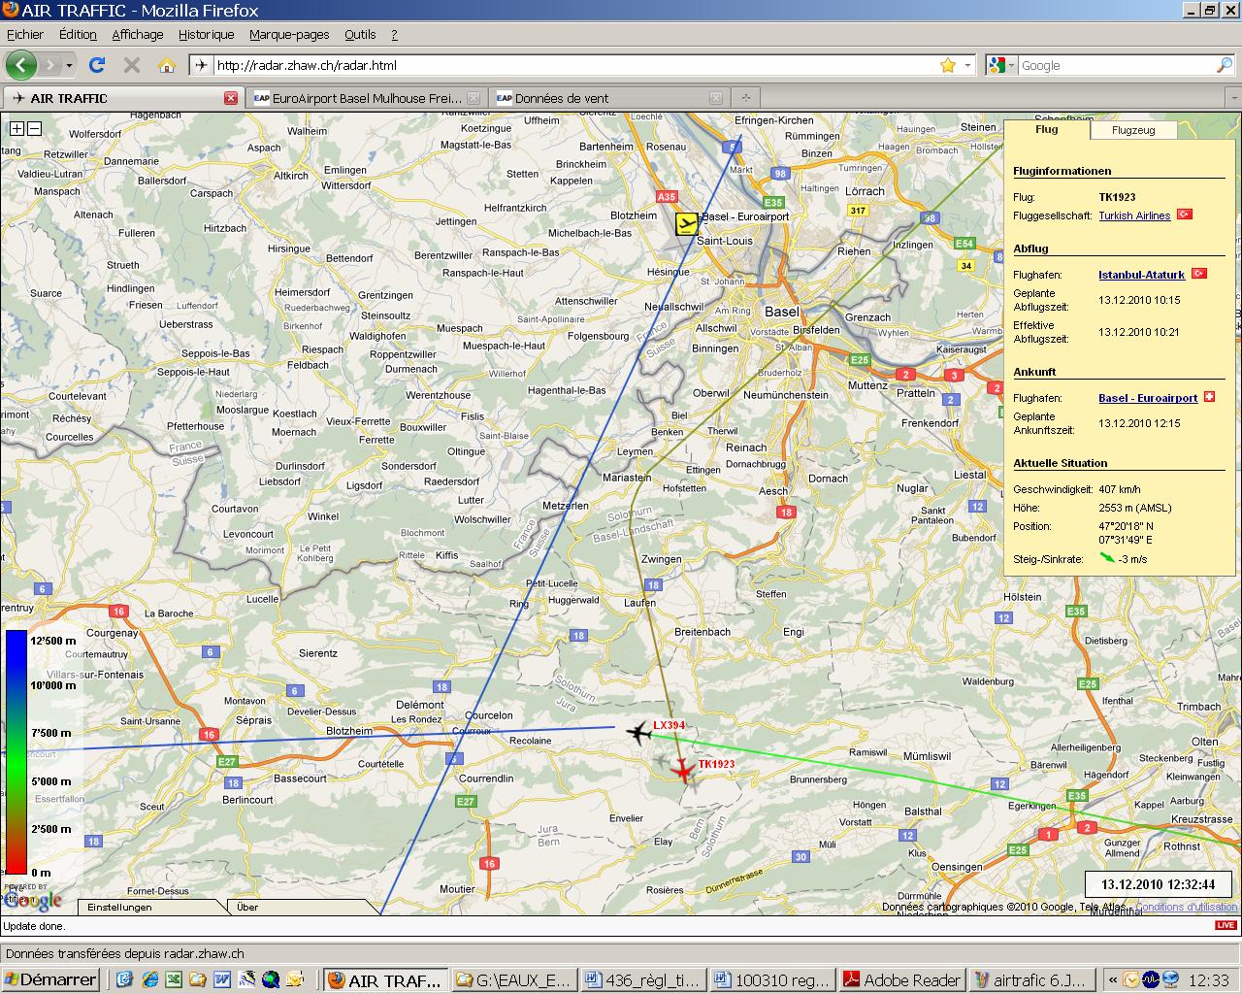Open the Basel - Euroairport arrival link
The height and width of the screenshot is (994, 1242).
pyautogui.click(x=1148, y=398)
